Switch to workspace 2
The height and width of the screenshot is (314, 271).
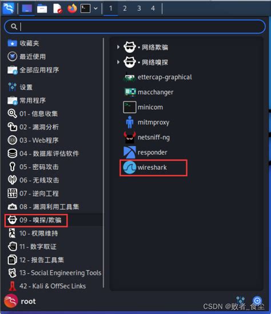pos(125,9)
